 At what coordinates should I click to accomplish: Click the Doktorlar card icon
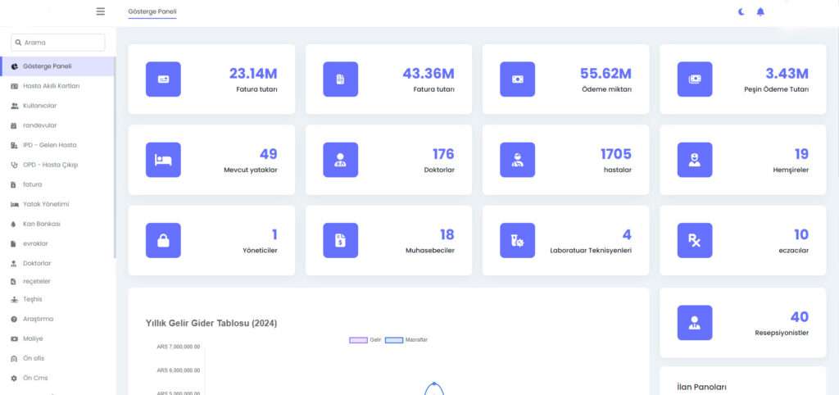point(340,160)
